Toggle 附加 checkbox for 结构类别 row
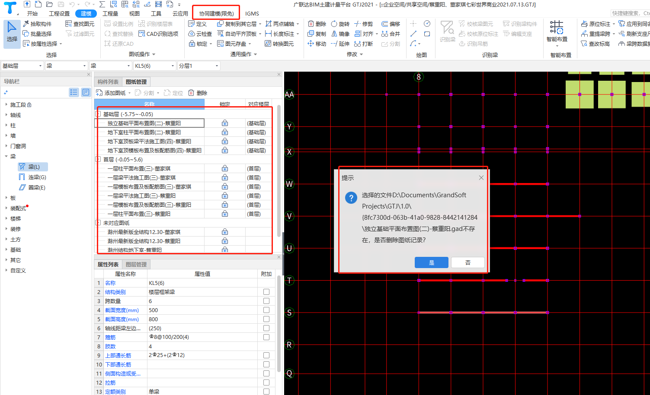Image resolution: width=650 pixels, height=395 pixels. pyautogui.click(x=266, y=292)
